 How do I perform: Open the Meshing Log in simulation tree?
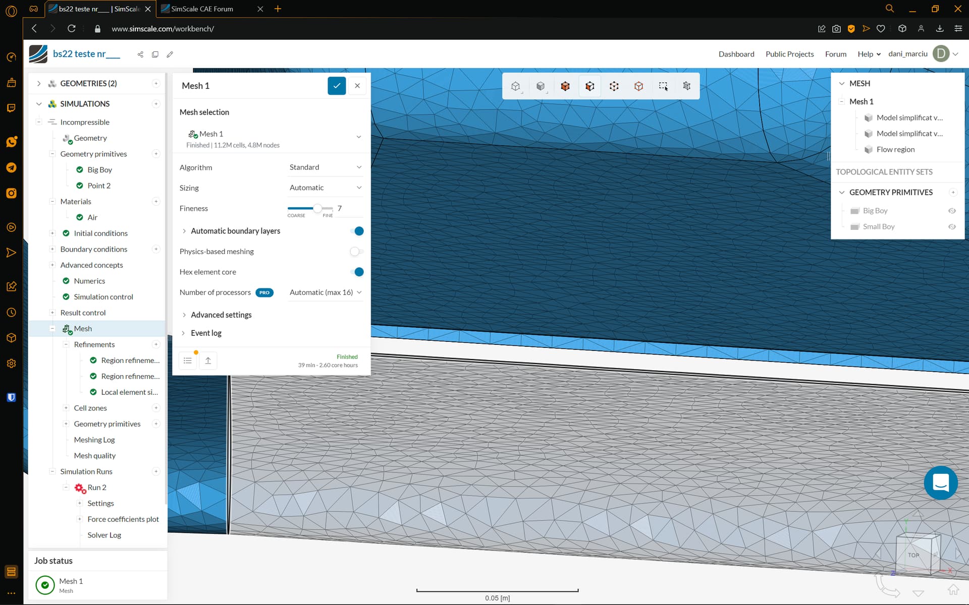(x=94, y=439)
